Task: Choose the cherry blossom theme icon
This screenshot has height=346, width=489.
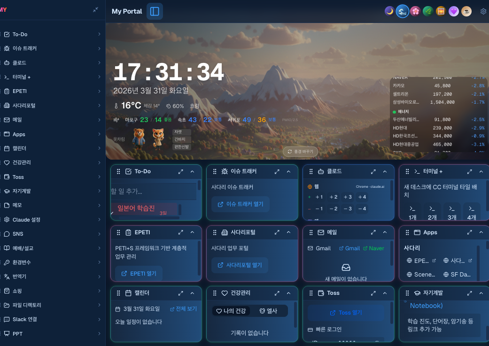Action: (x=415, y=11)
